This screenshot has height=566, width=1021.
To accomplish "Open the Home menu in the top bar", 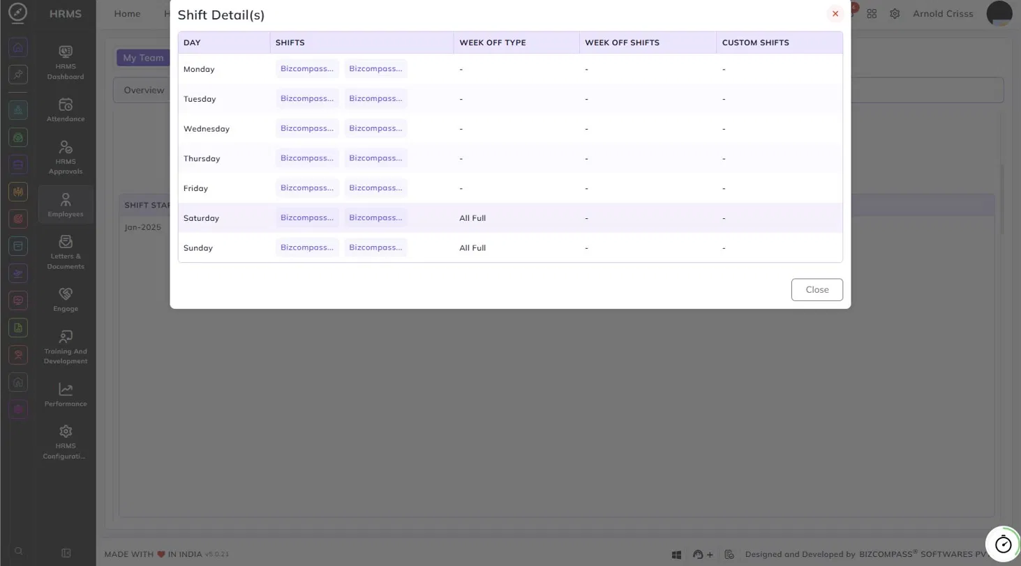I will point(127,13).
